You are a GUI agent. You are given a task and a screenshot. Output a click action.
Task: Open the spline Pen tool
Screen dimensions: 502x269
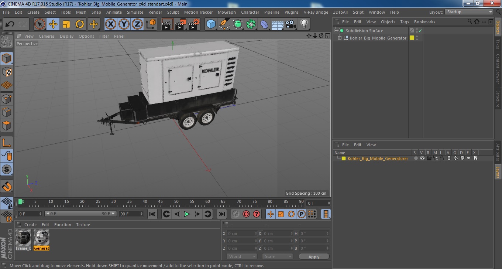(x=224, y=24)
